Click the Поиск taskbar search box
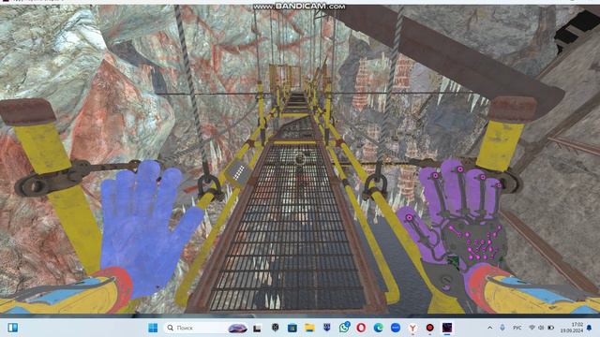This screenshot has height=337, width=600. 206,328
